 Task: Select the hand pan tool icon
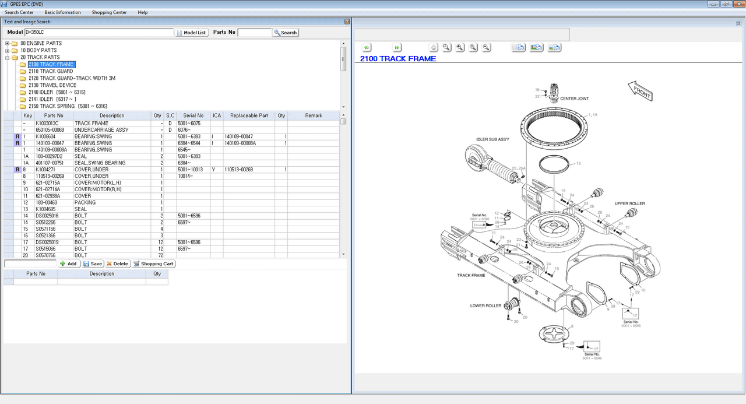(434, 47)
